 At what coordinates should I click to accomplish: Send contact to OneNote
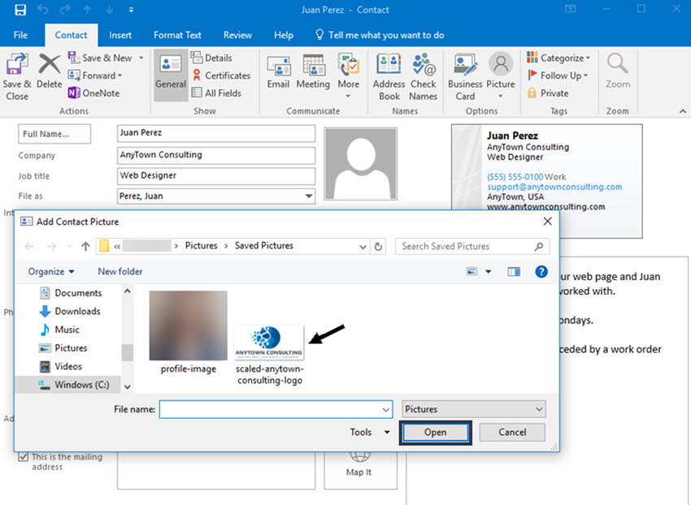[x=93, y=93]
